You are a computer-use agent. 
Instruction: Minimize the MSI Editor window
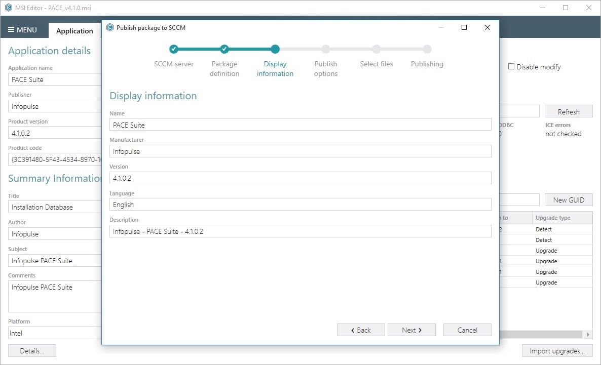[543, 8]
